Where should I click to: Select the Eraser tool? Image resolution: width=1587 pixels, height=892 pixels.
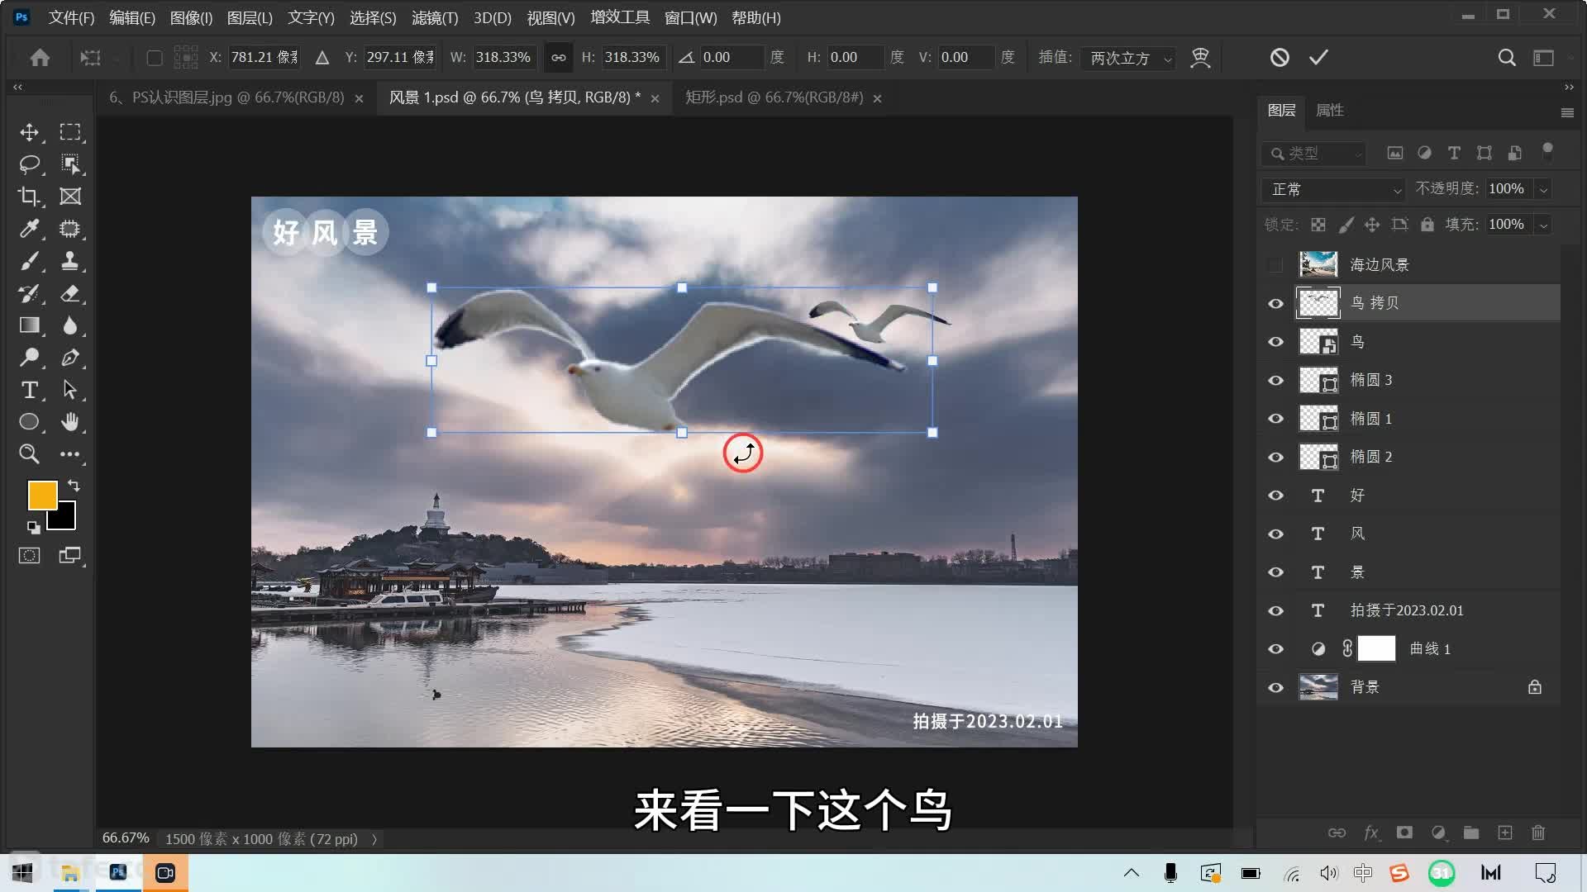point(70,293)
